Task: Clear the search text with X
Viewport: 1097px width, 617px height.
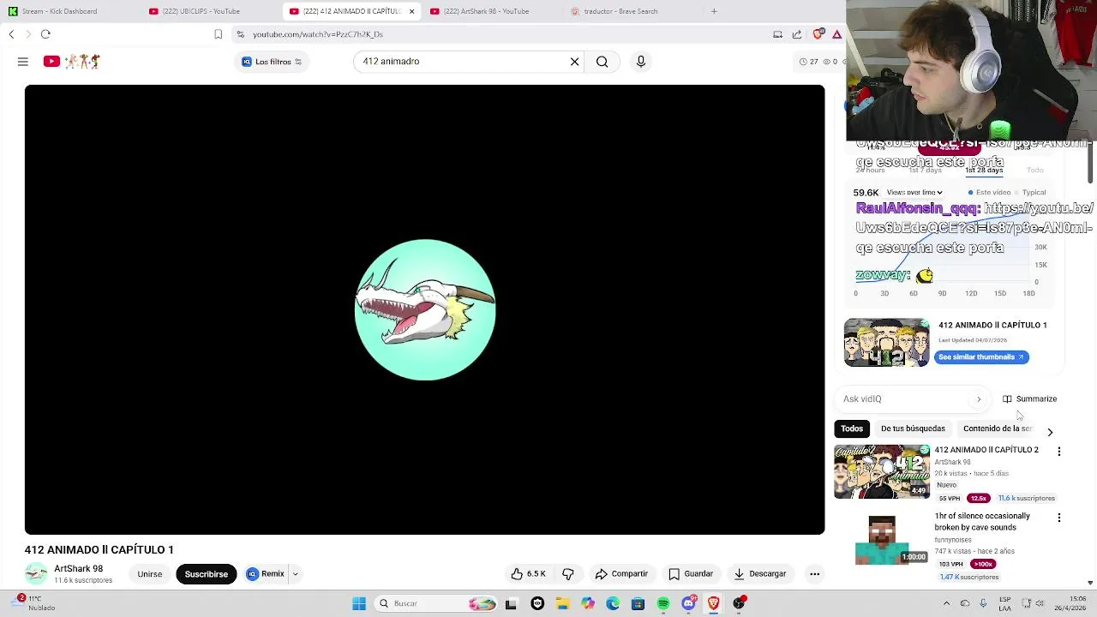Action: 574,62
